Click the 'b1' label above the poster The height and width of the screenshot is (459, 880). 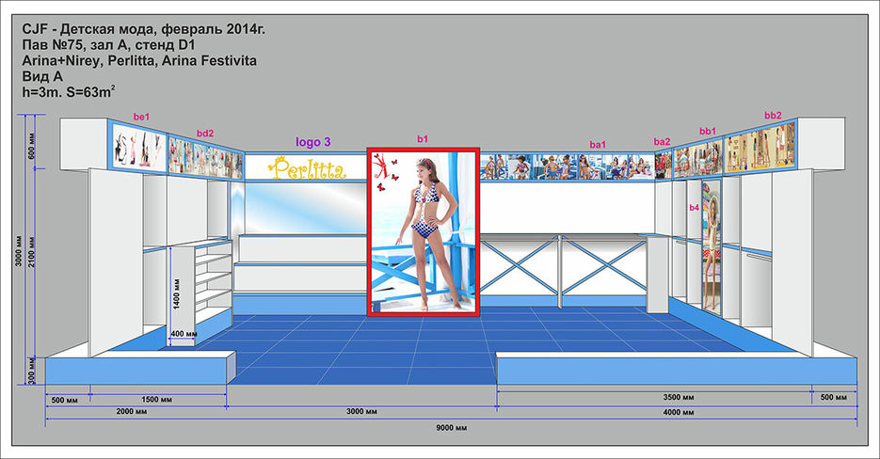[x=423, y=138]
